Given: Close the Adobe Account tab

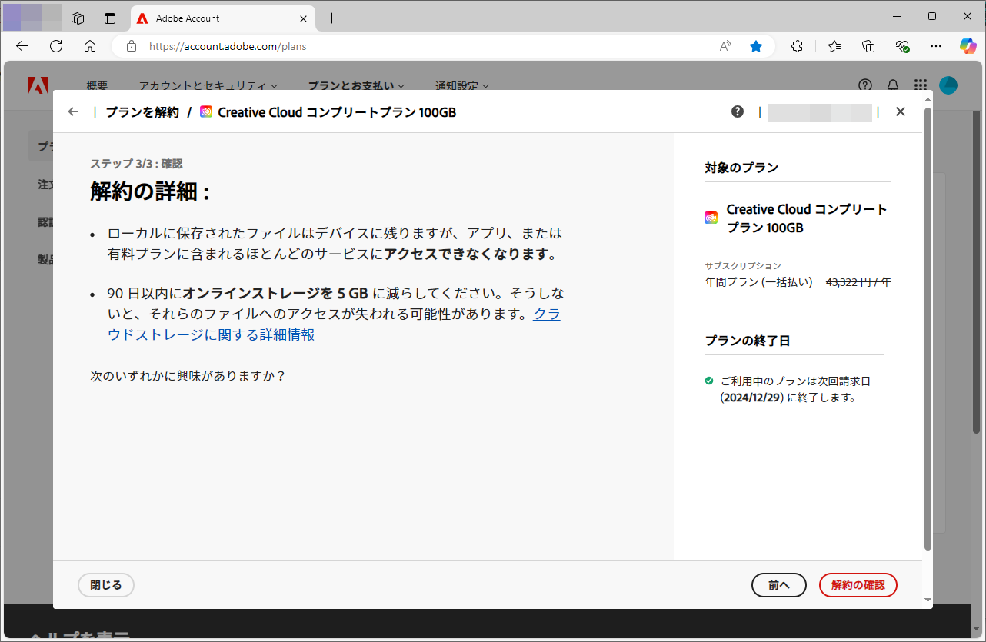Looking at the screenshot, I should coord(303,18).
